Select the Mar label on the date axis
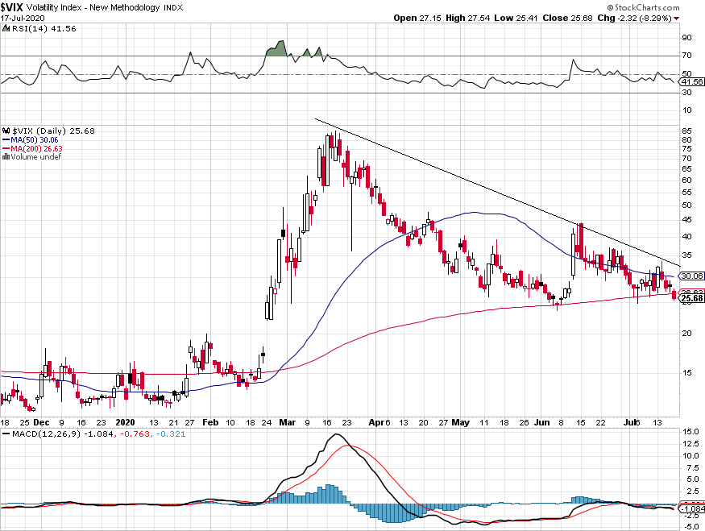 click(288, 423)
